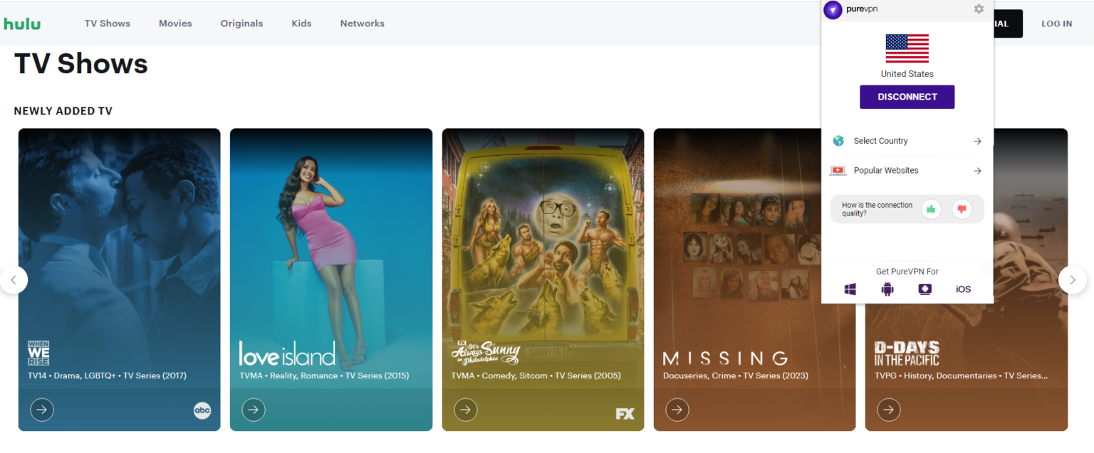1094x453 pixels.
Task: Click the ABC network icon on When We Rise
Action: (202, 410)
